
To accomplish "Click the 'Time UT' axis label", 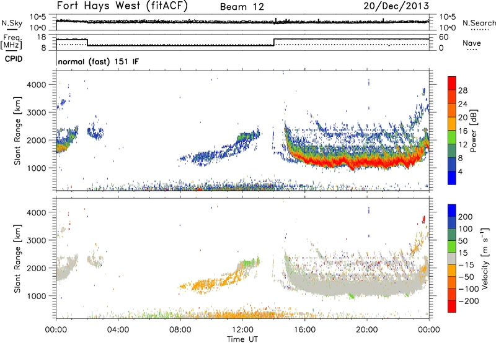I will 242,339.
